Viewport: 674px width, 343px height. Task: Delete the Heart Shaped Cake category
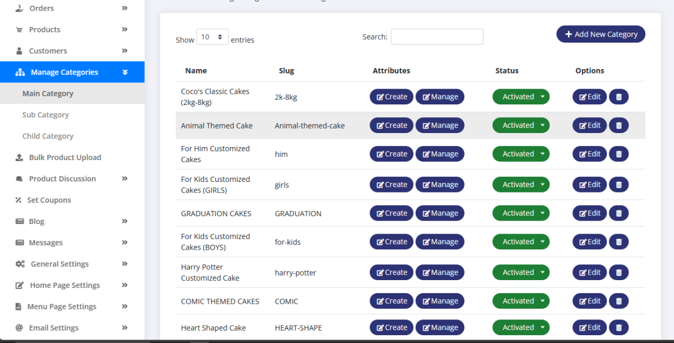click(x=618, y=328)
